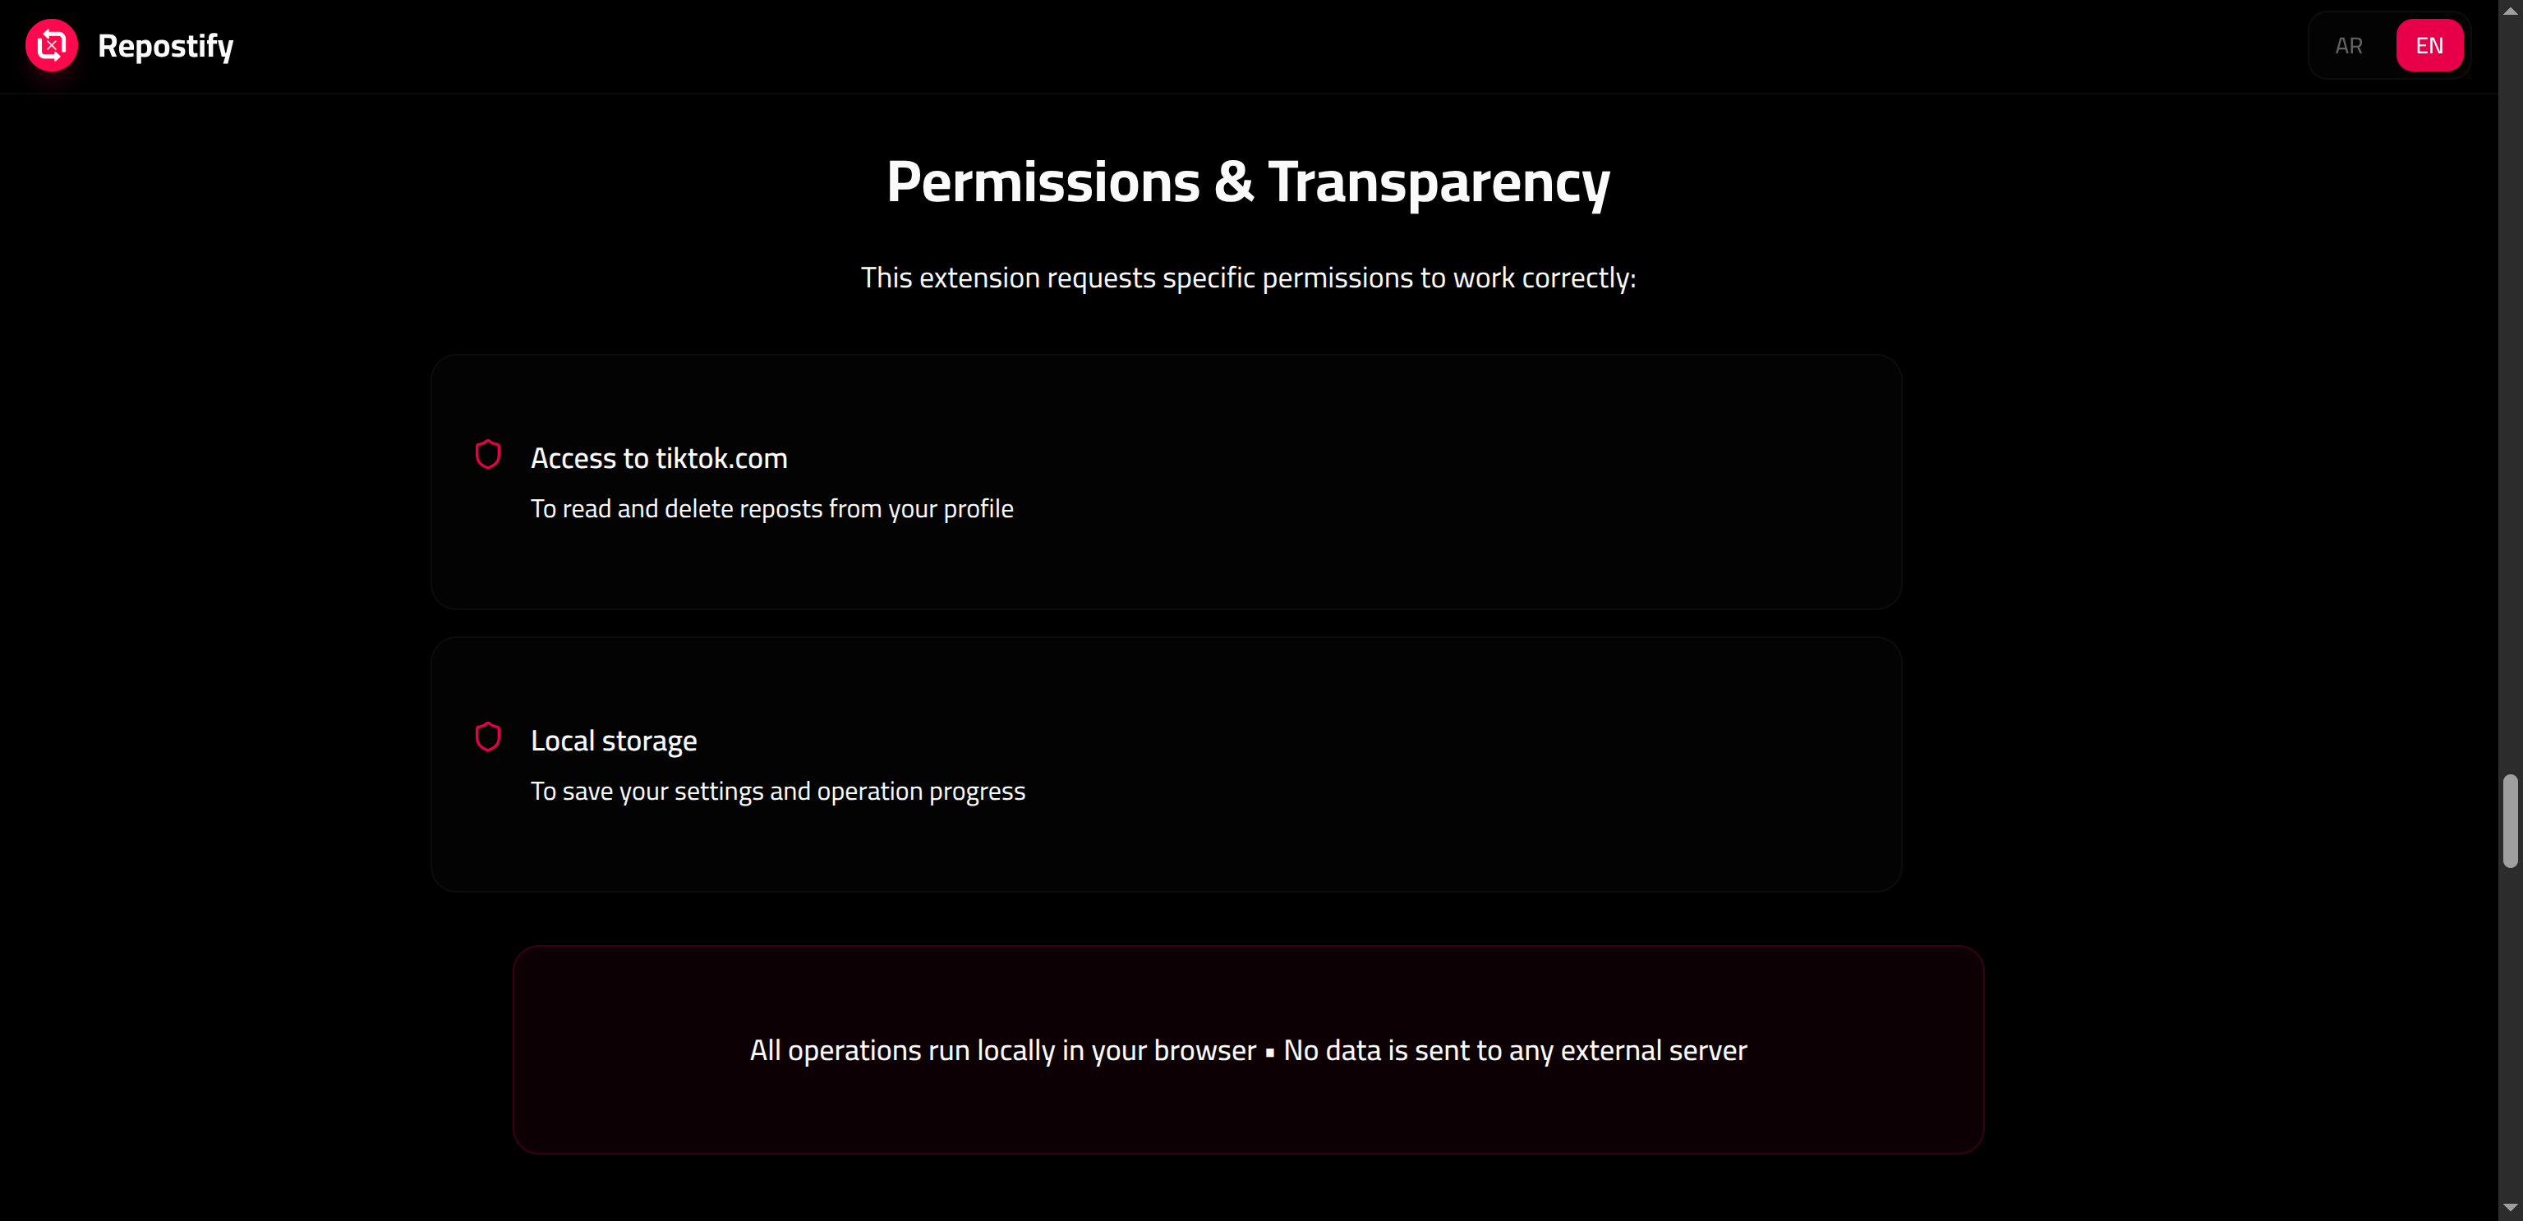Expand the Access to tiktok.com permission card
The width and height of the screenshot is (2523, 1221).
point(1166,482)
